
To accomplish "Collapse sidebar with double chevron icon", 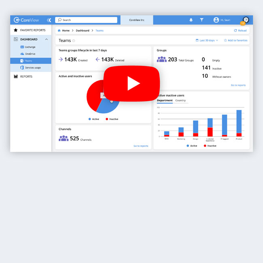I will tap(49, 20).
